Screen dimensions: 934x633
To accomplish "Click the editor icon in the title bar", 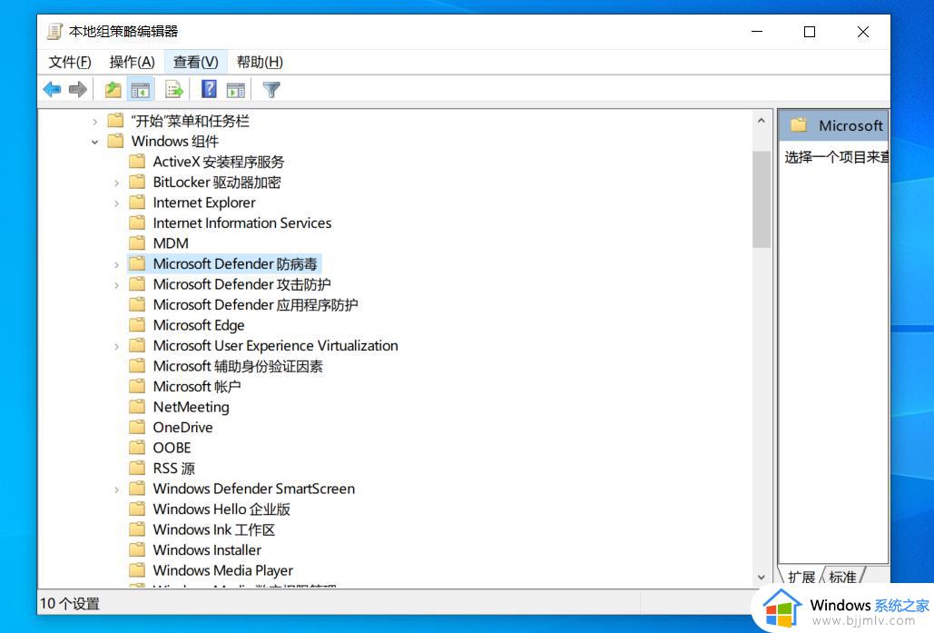I will 54,32.
